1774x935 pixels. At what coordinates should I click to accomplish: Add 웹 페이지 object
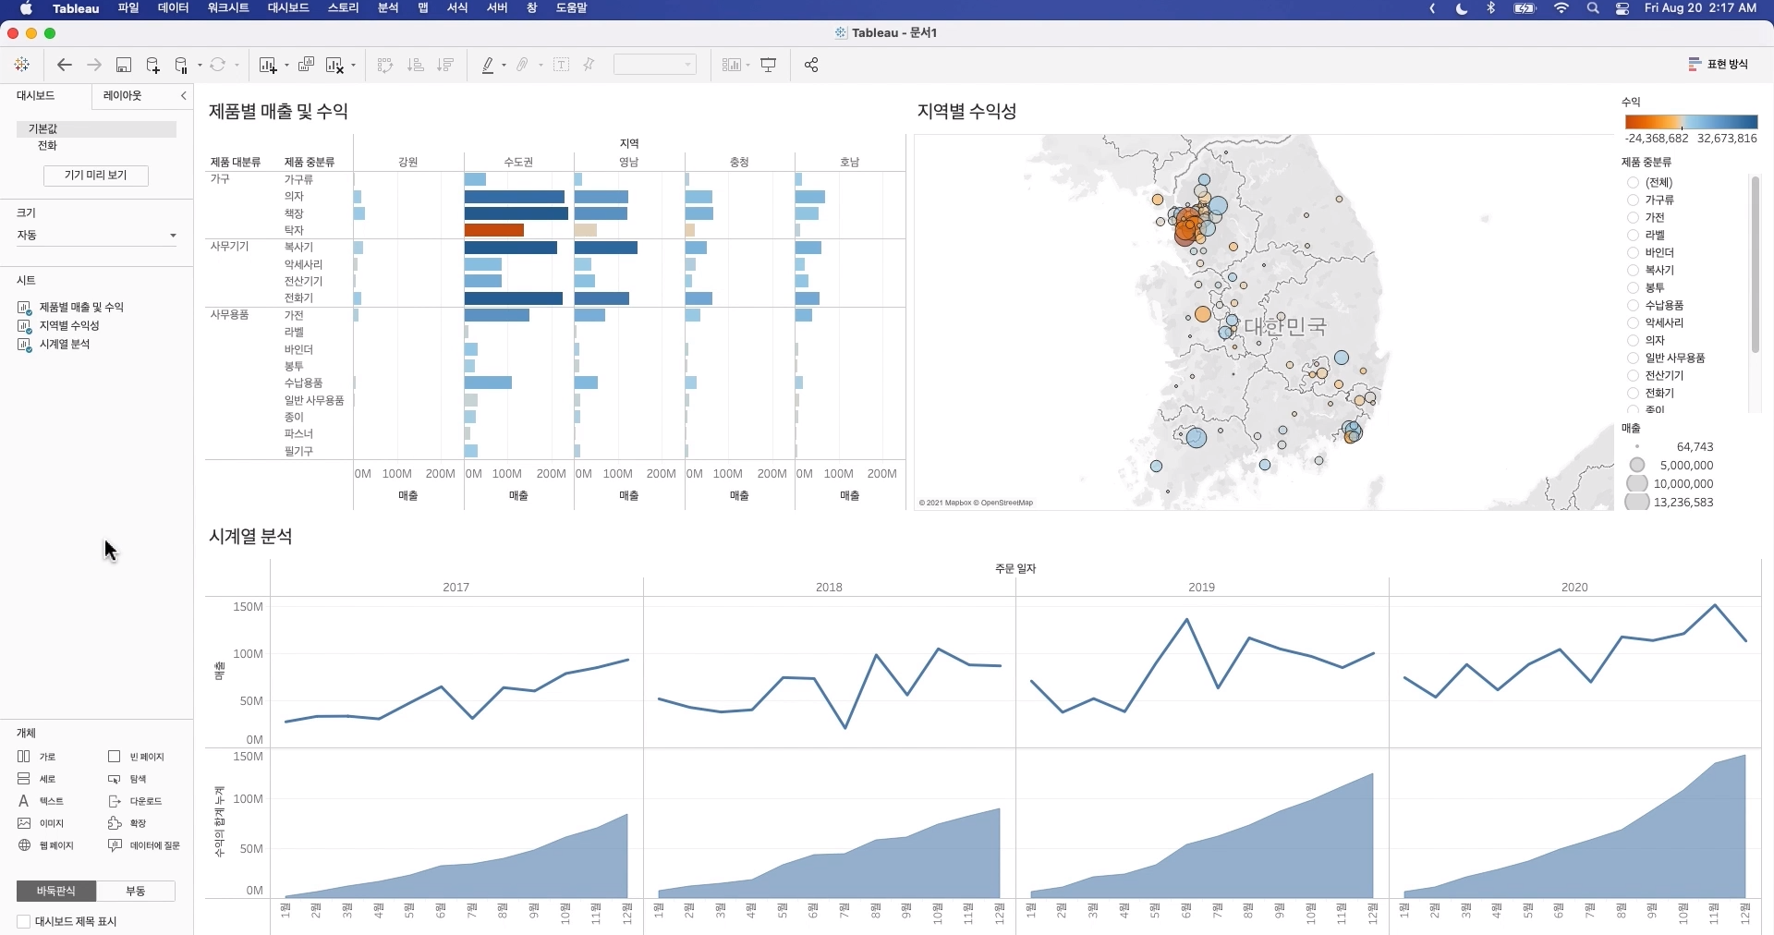[45, 845]
